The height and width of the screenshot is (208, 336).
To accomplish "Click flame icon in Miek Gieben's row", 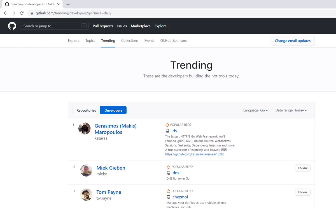I will pyautogui.click(x=168, y=167).
